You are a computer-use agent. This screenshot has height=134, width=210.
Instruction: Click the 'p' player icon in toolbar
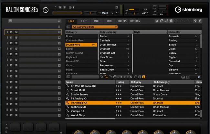(x=200, y=21)
